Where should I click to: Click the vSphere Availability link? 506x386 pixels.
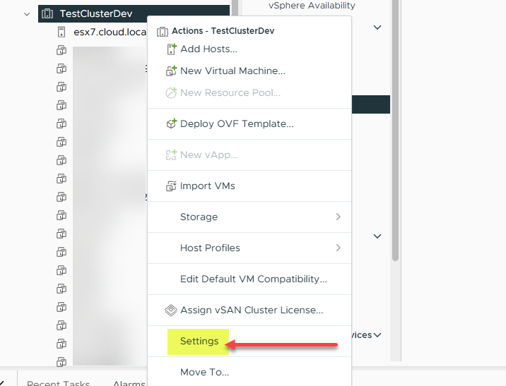(x=312, y=6)
